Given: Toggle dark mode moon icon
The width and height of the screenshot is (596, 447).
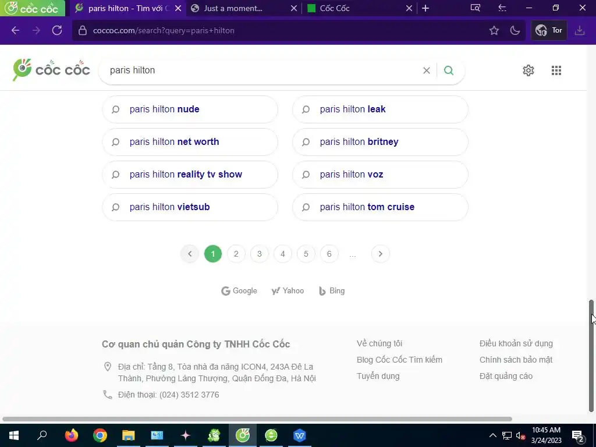Looking at the screenshot, I should [515, 30].
